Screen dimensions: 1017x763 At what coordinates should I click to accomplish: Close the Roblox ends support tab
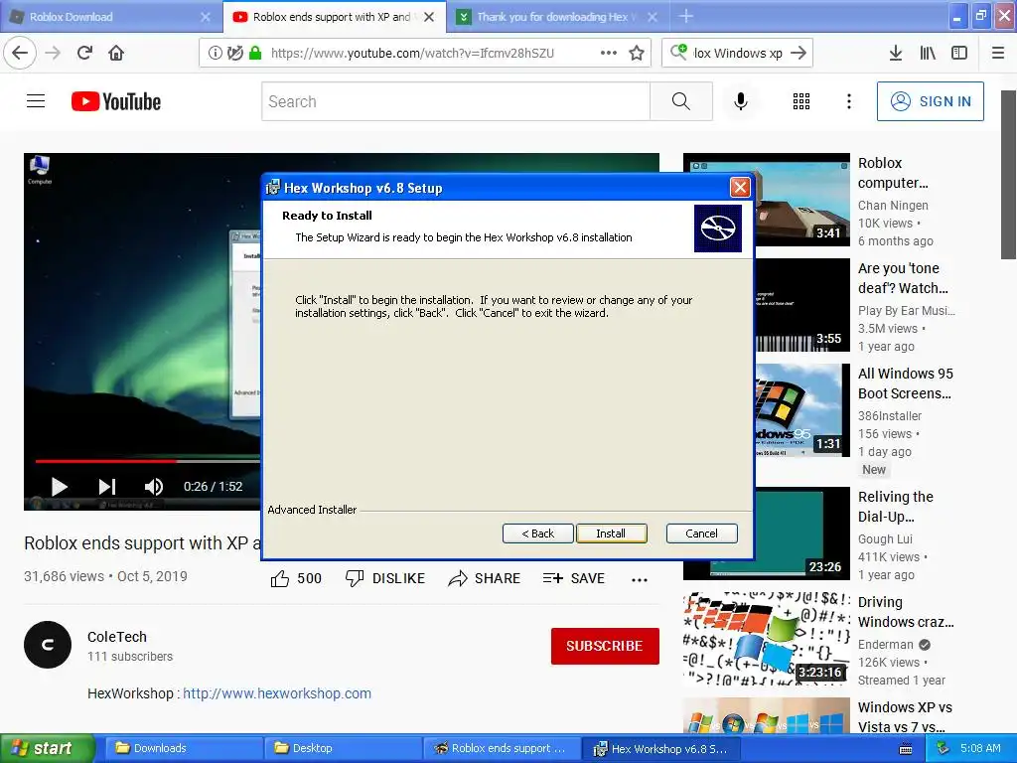tap(429, 17)
